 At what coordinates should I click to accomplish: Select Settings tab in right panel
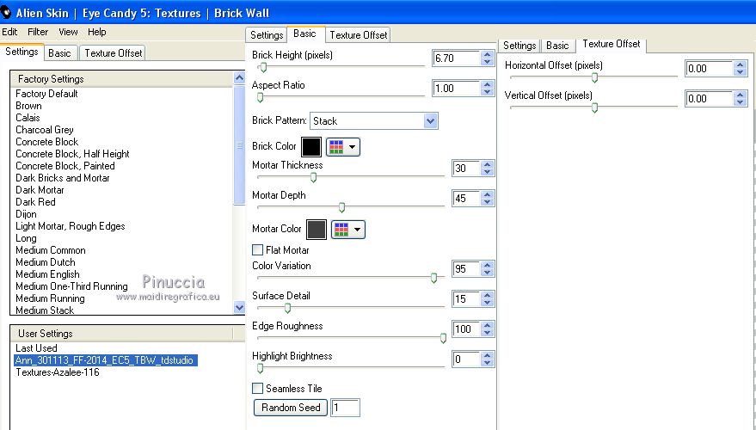click(x=519, y=46)
